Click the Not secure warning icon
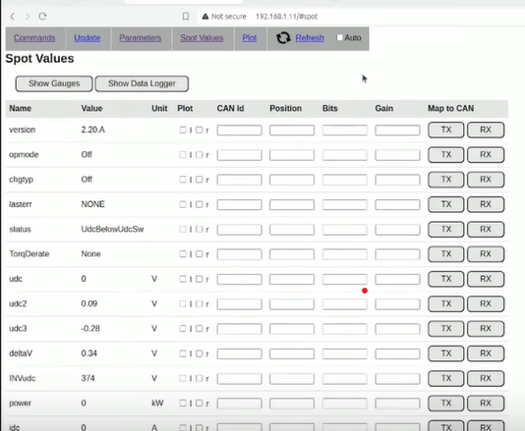 coord(205,16)
